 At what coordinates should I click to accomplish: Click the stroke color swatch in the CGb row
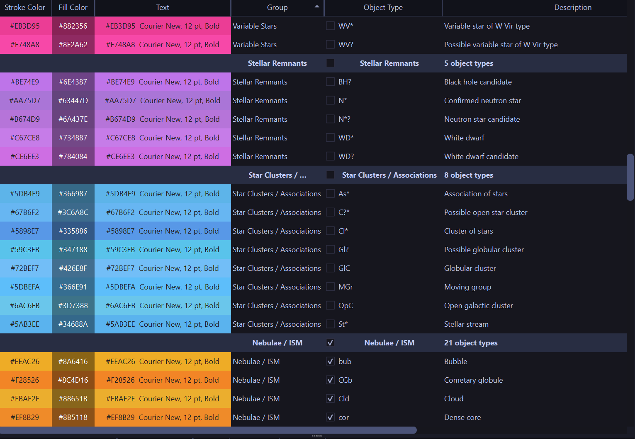pyautogui.click(x=26, y=380)
